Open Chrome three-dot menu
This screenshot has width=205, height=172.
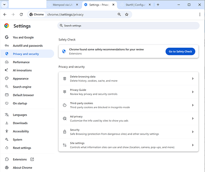tap(199, 15)
